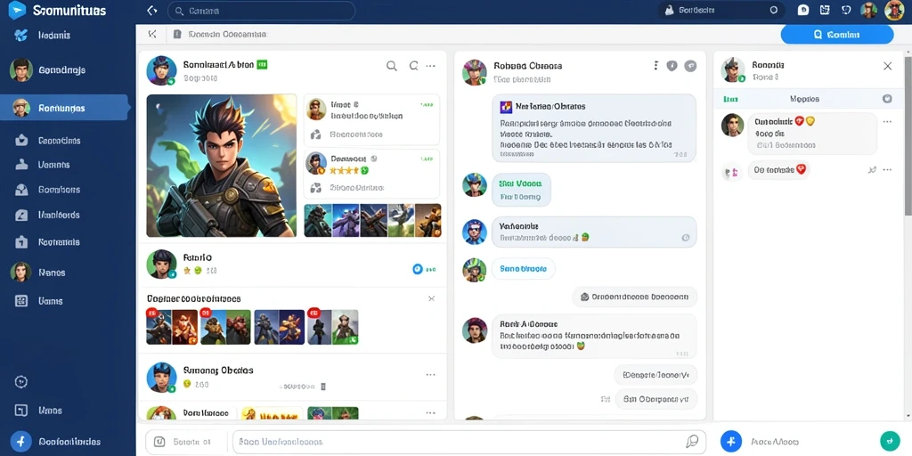Click the clock icon in the left sidebar
The width and height of the screenshot is (912, 456).
[x=21, y=381]
